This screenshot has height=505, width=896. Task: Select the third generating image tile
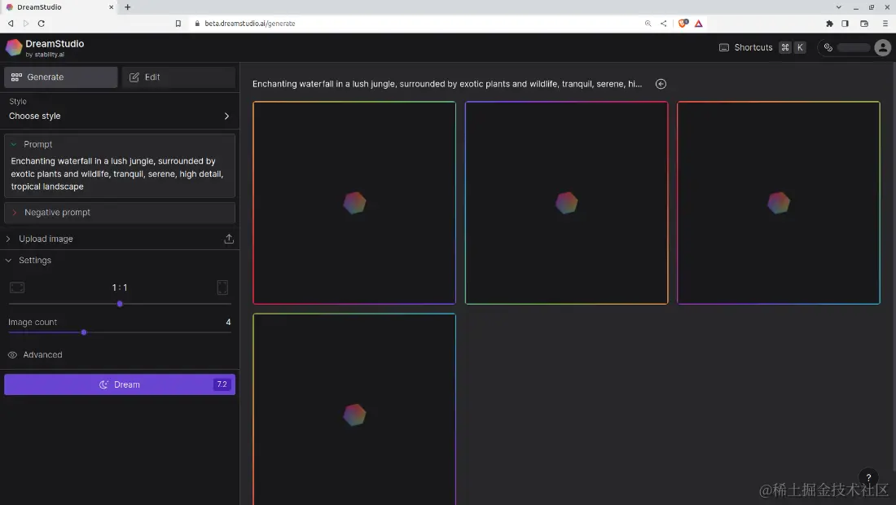tap(778, 203)
